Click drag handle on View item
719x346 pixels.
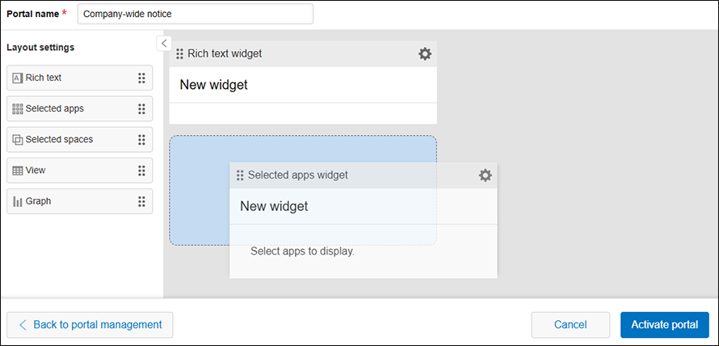(x=141, y=171)
